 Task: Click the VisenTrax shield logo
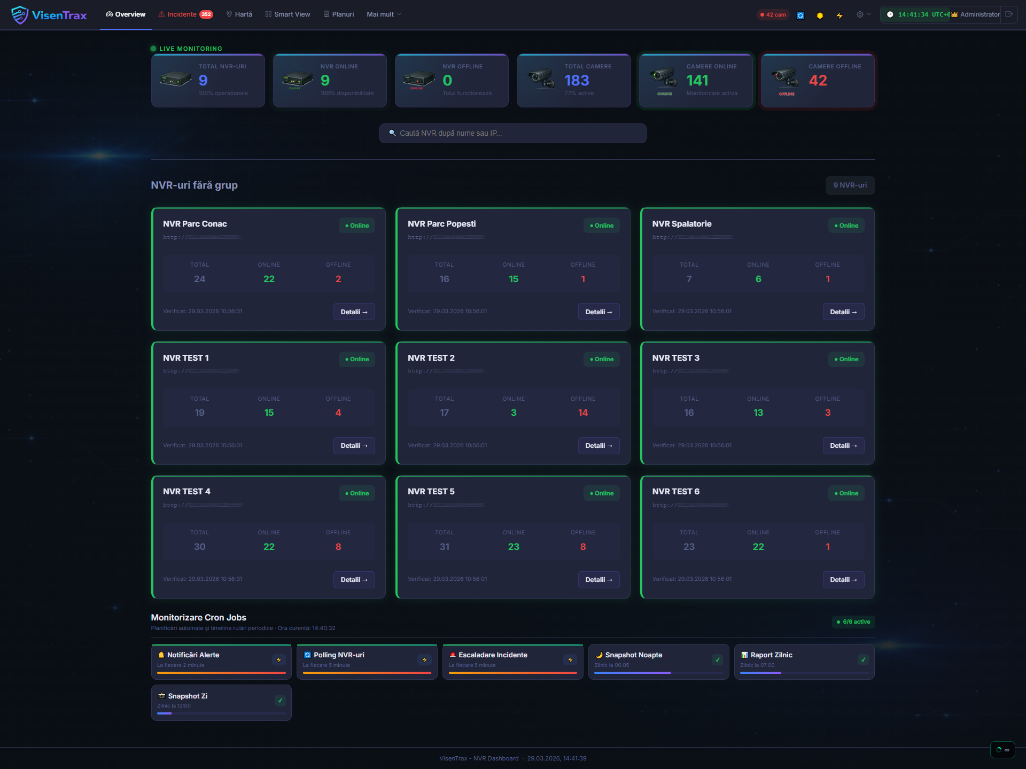click(20, 15)
